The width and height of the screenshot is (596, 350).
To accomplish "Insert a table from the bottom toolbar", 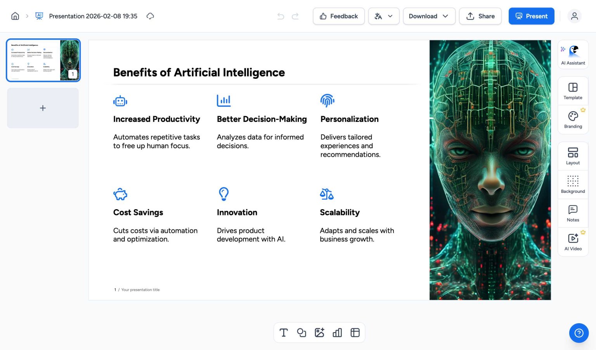I will (x=355, y=333).
